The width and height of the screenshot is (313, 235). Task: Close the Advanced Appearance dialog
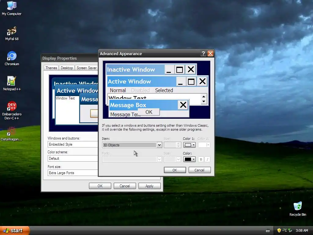coord(210,53)
